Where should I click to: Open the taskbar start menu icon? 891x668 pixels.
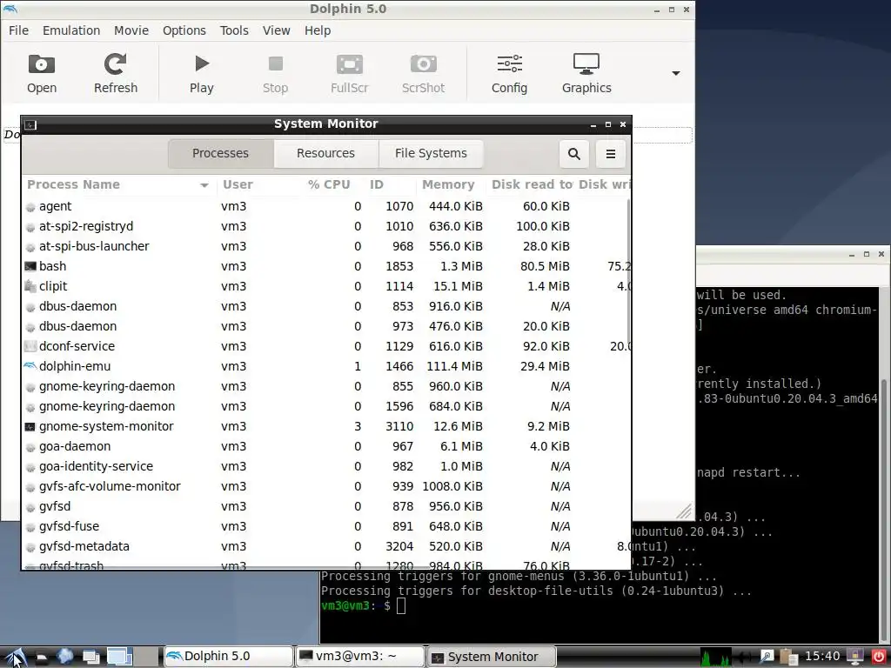click(x=16, y=657)
